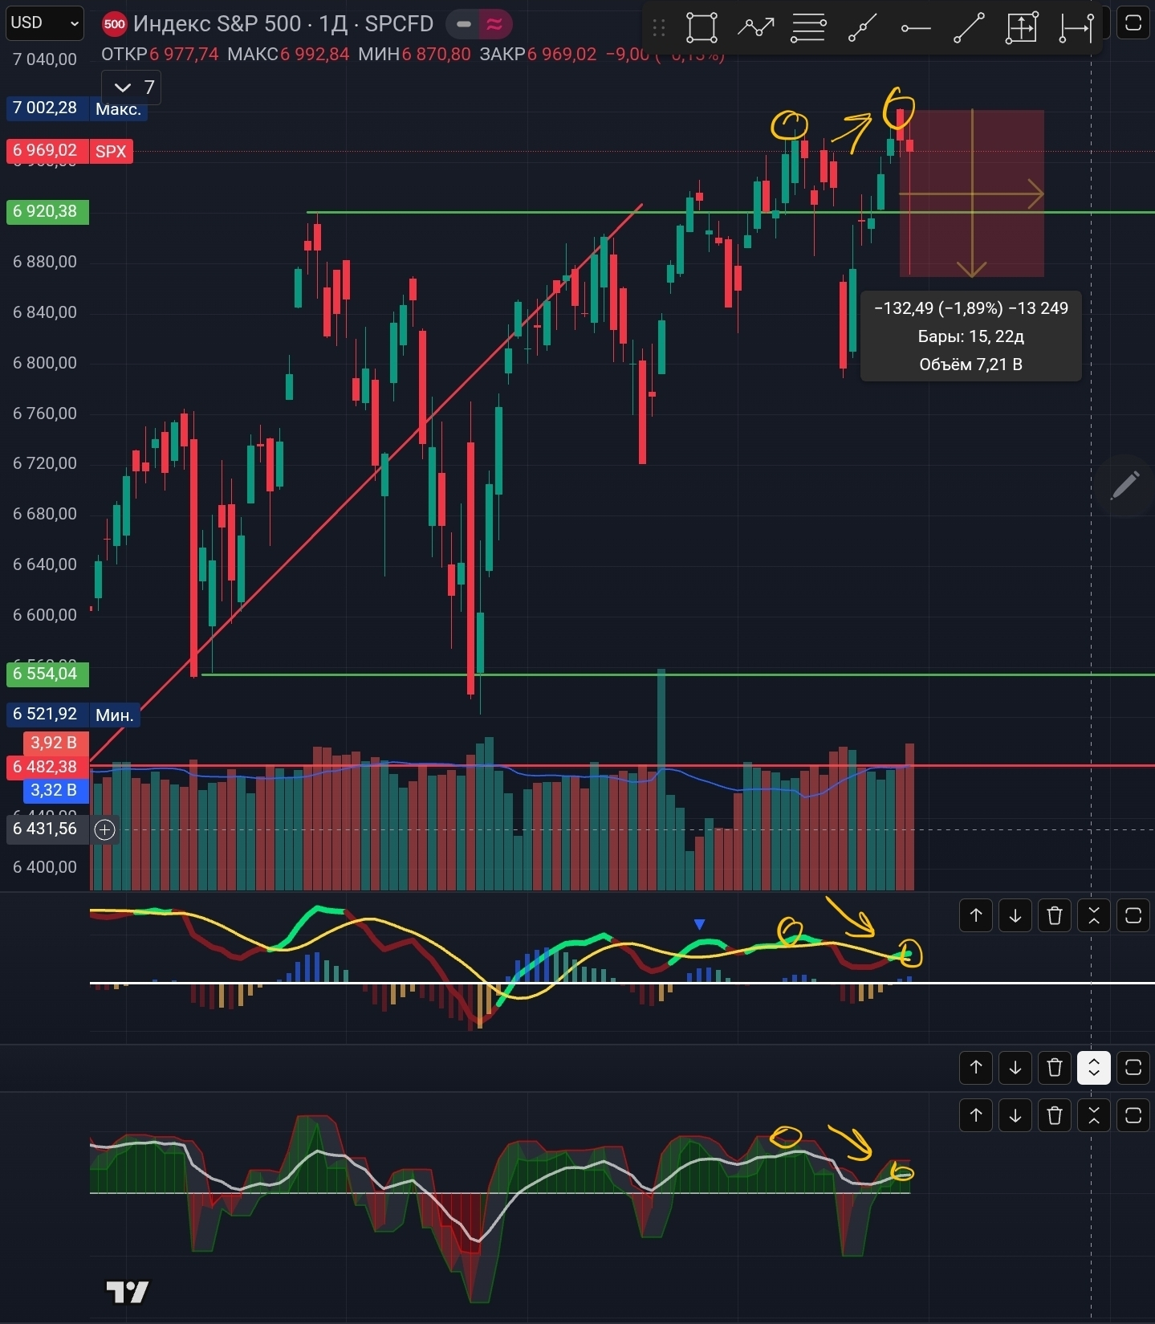1155x1324 pixels.
Task: Select the Date range measure tool
Action: pos(1076,27)
